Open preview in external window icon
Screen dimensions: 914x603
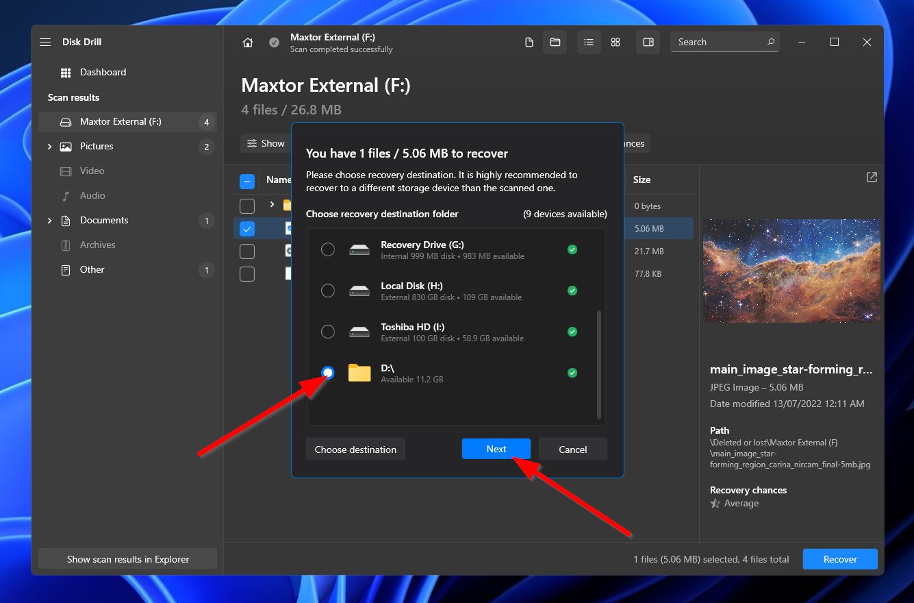[x=872, y=177]
